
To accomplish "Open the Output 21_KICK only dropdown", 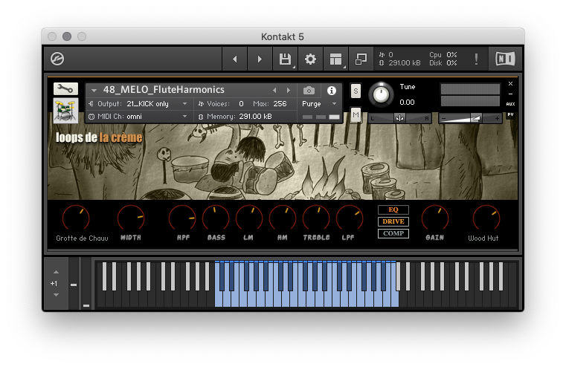I will pos(139,104).
